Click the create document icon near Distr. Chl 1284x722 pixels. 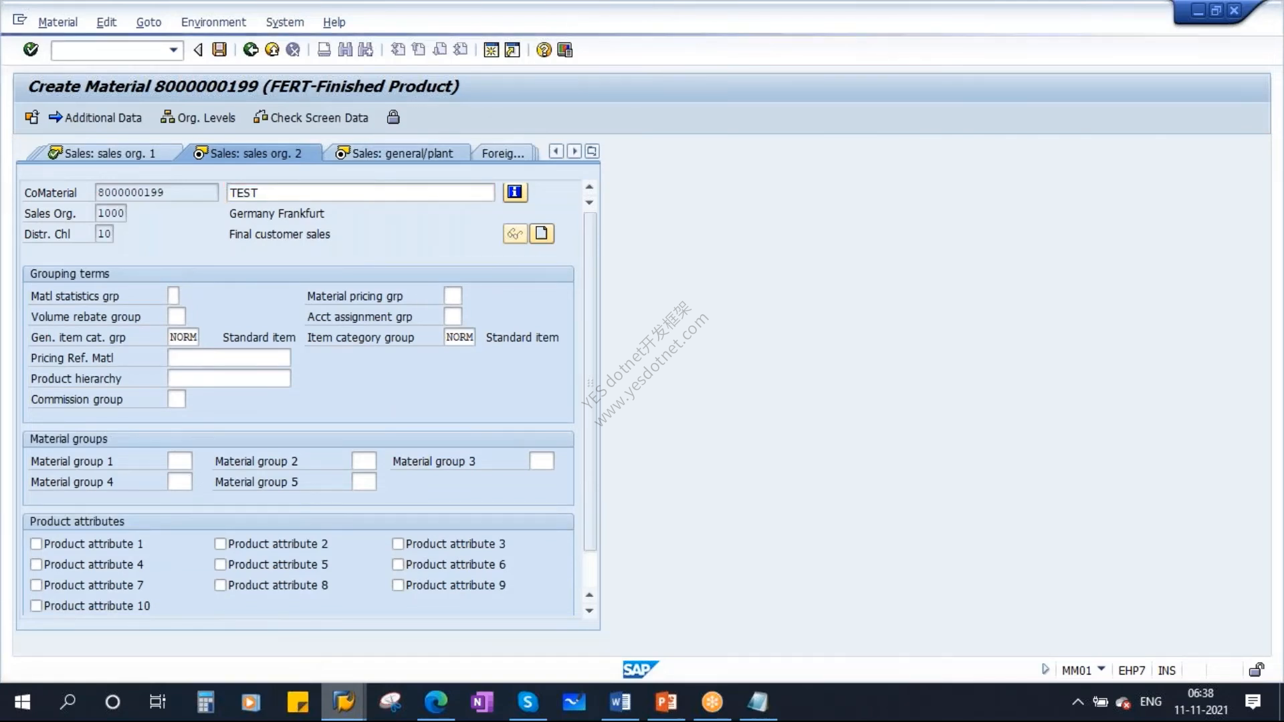(542, 234)
